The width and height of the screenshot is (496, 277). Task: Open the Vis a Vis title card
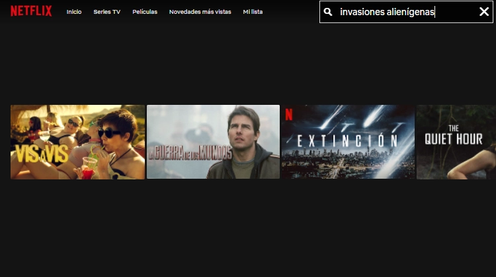coord(77,142)
